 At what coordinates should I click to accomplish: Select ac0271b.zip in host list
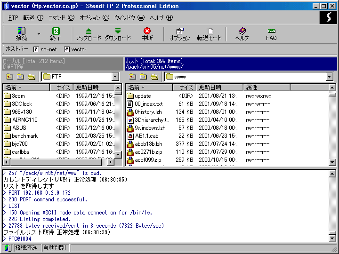click(145, 152)
